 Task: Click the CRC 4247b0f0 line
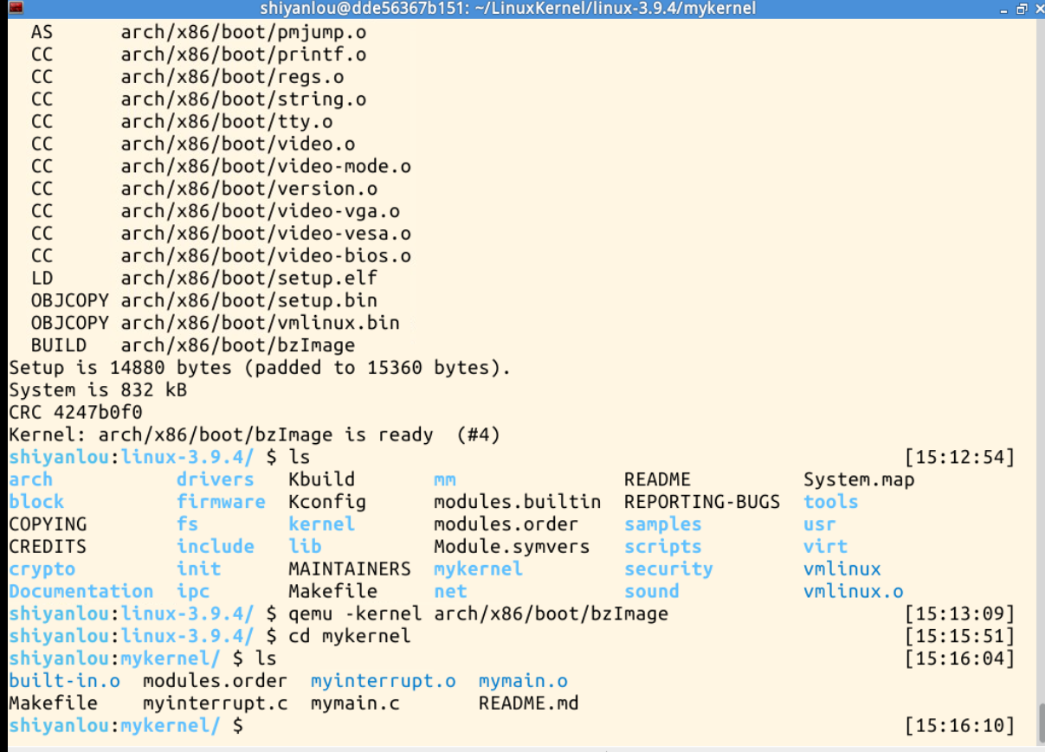(75, 412)
